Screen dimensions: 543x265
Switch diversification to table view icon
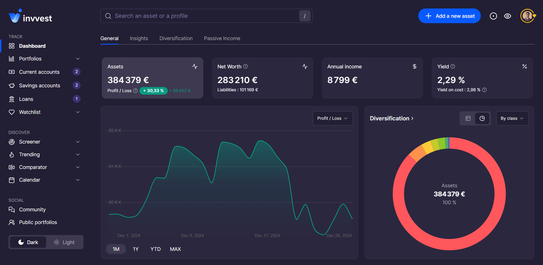(468, 118)
